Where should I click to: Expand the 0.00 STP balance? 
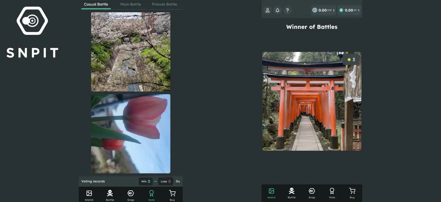(324, 10)
